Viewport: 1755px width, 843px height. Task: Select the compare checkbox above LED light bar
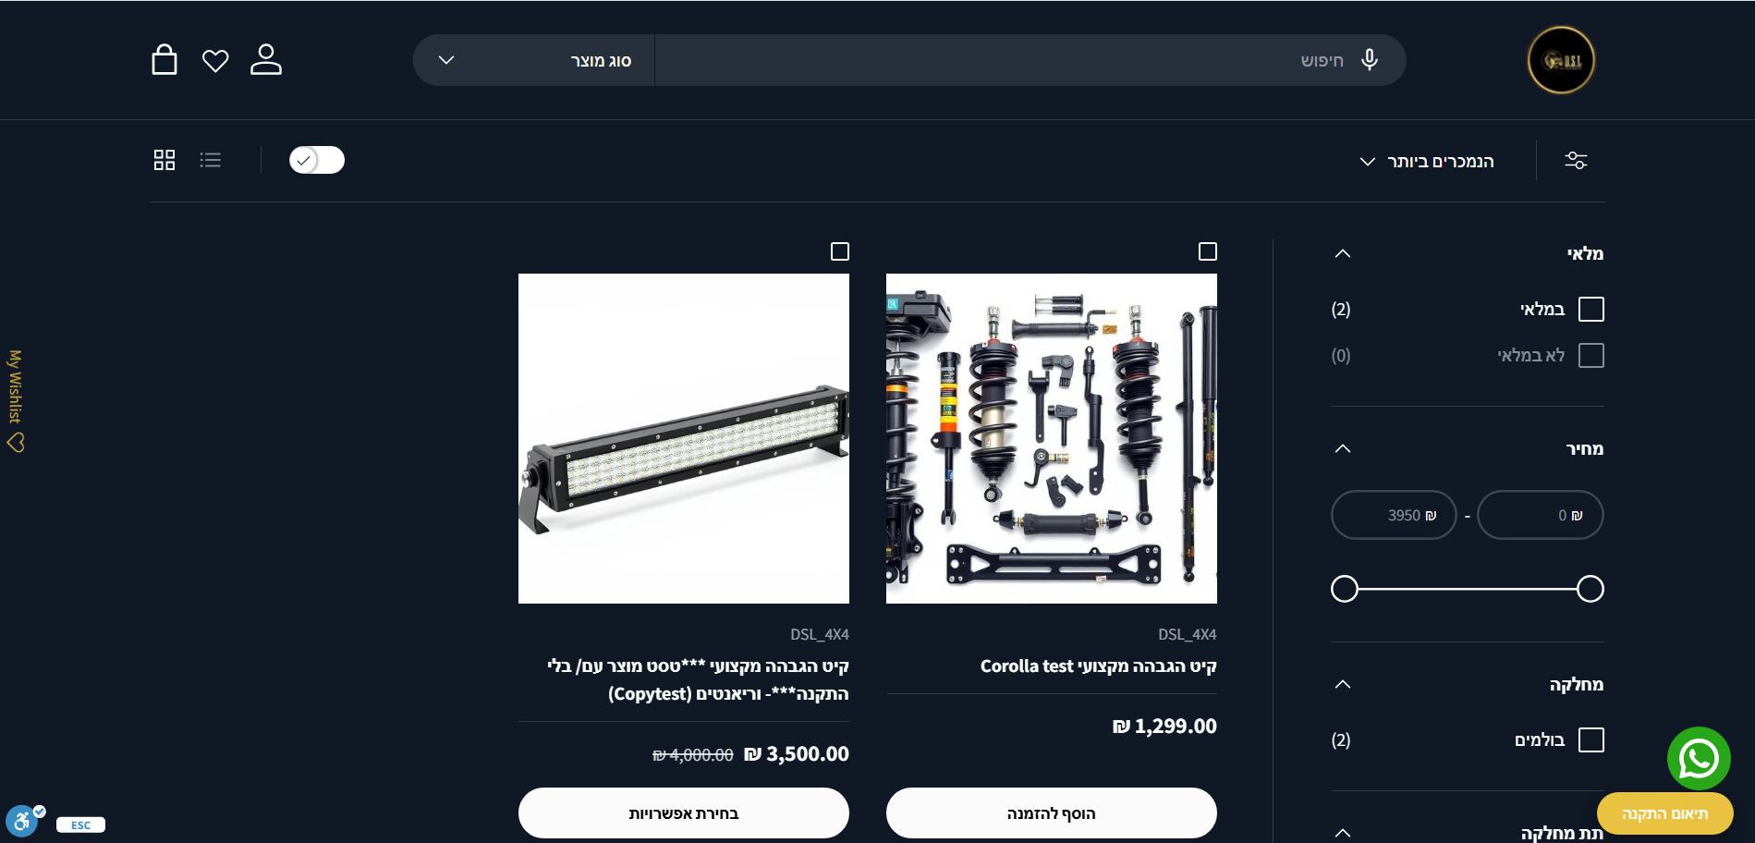[840, 251]
